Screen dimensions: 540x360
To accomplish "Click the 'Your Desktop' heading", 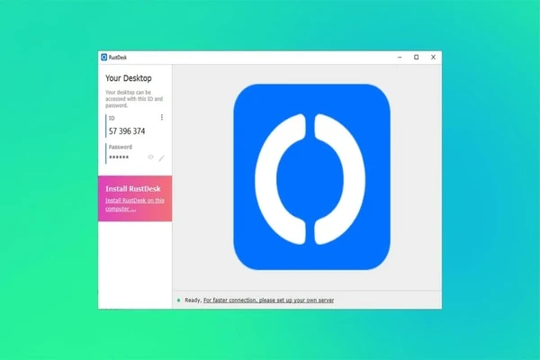I will [x=129, y=78].
